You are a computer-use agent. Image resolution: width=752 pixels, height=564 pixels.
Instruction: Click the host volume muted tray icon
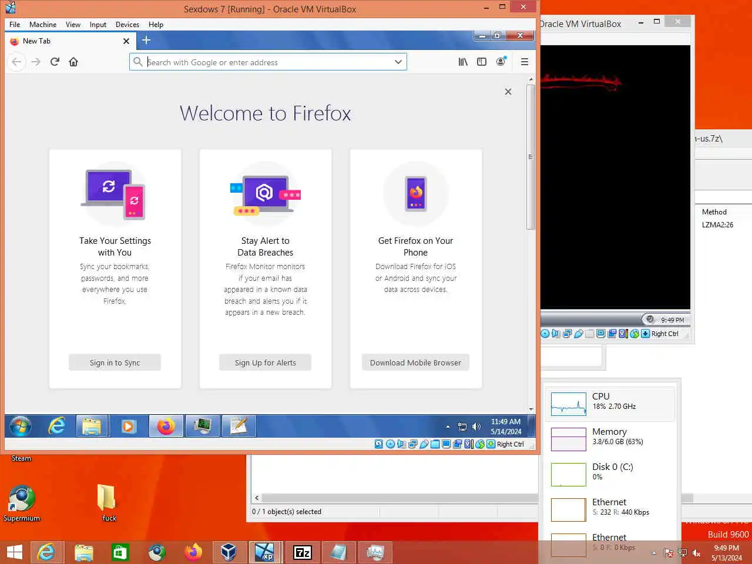(x=696, y=553)
